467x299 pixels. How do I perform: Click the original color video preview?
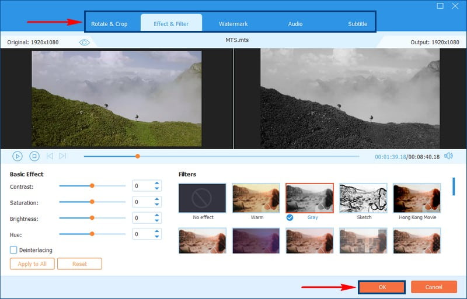(116, 99)
